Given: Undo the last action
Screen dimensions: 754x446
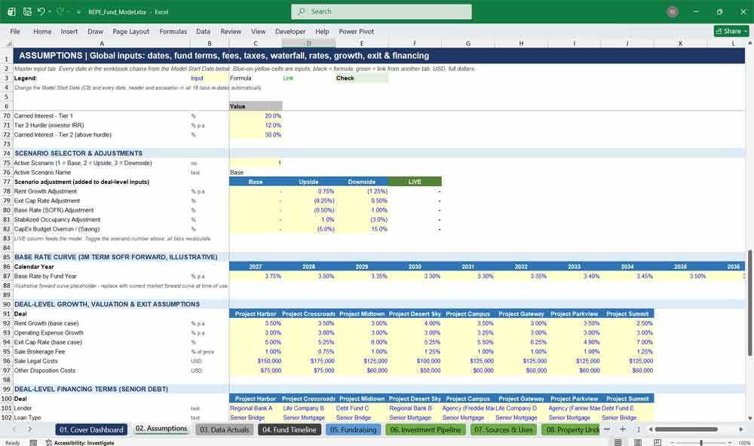Looking at the screenshot, I should click(x=41, y=11).
